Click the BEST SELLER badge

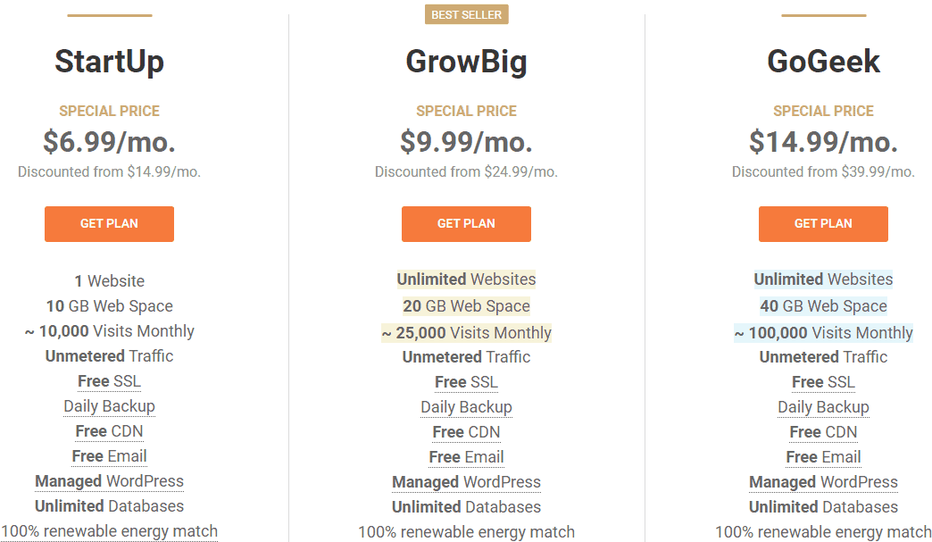pyautogui.click(x=466, y=14)
